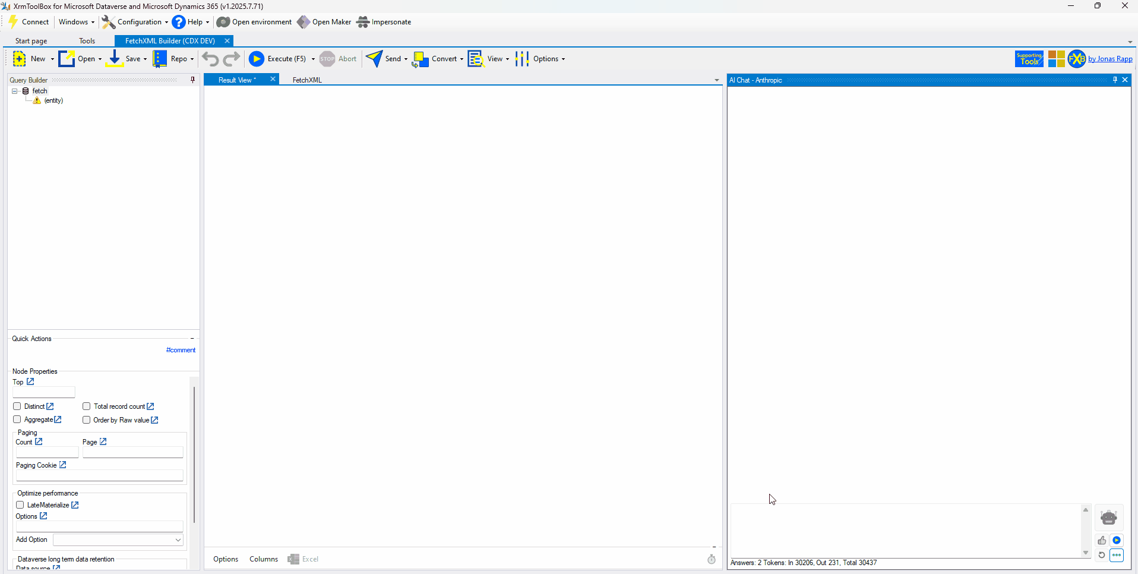The image size is (1138, 574).
Task: Open the Repo repository book icon
Action: (x=160, y=59)
